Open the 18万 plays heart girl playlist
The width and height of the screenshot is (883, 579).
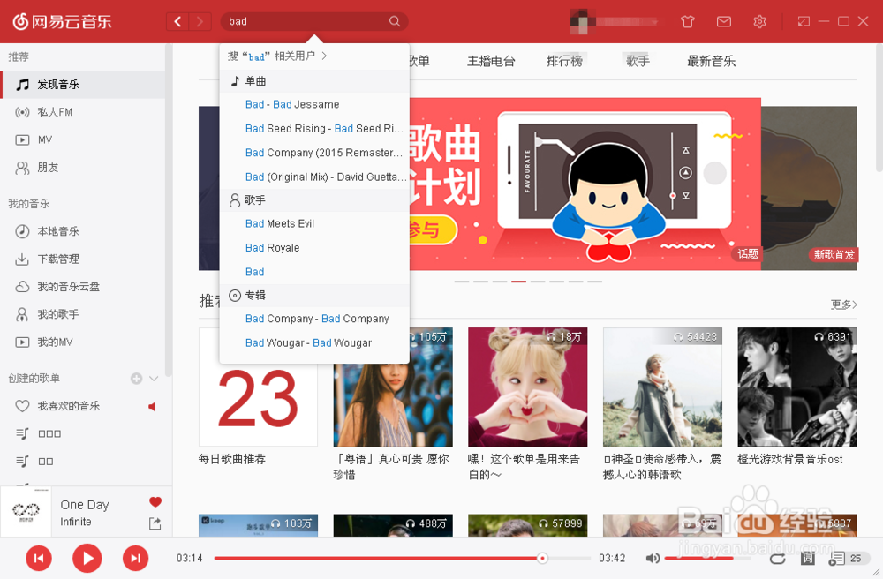(x=528, y=387)
